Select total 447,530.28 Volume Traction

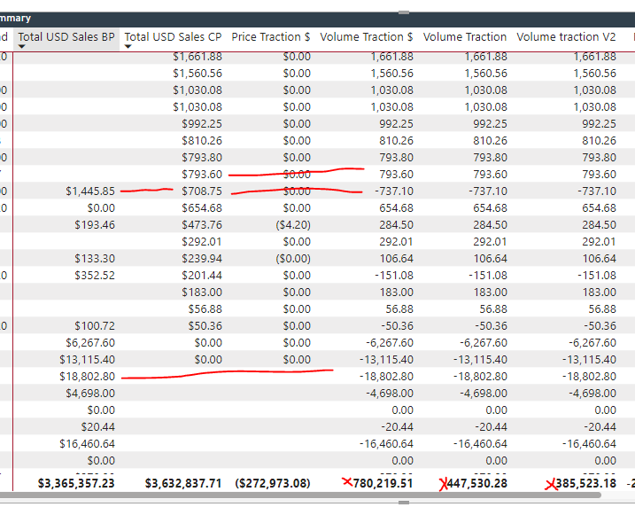pos(476,483)
